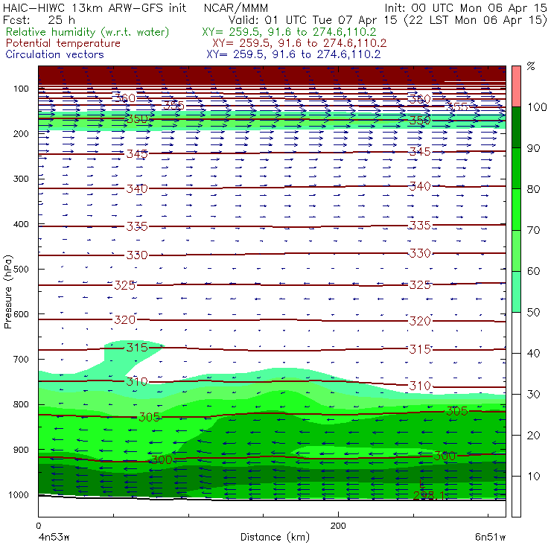Click the aqua 50-60% colorbar segment
The image size is (551, 551).
(x=516, y=292)
